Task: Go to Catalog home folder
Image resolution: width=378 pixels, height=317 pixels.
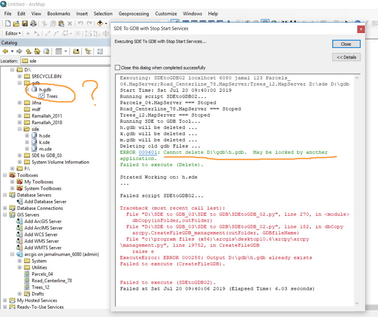Action: pos(38,51)
